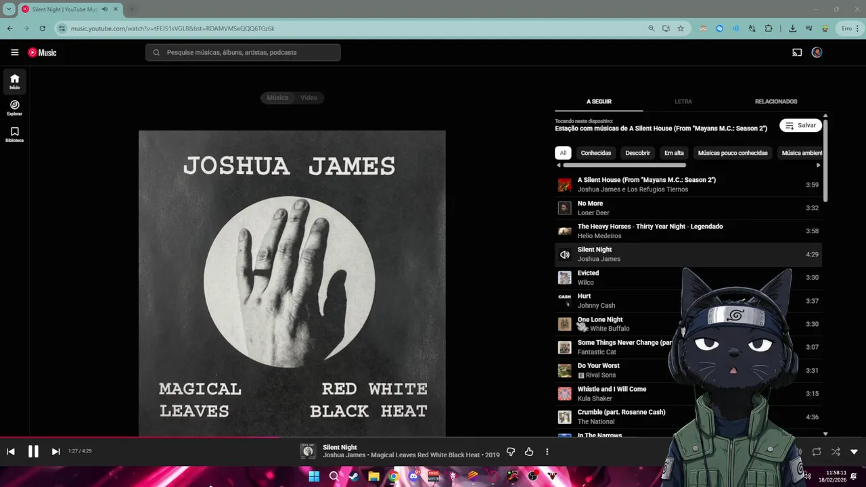The height and width of the screenshot is (487, 866).
Task: Open Explorar in the sidebar
Action: coord(14,108)
